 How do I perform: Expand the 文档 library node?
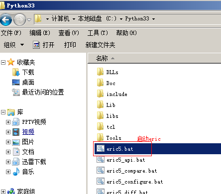[x=8, y=152]
